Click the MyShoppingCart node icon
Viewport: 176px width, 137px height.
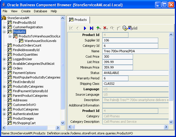pyautogui.click(x=9, y=123)
